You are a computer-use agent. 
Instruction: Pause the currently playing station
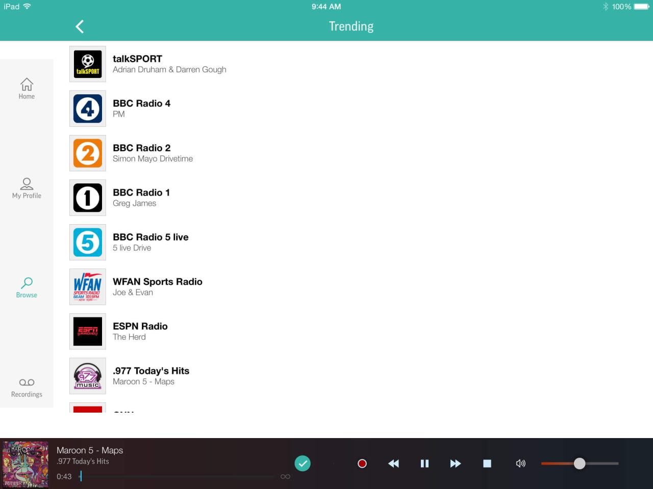click(x=424, y=464)
